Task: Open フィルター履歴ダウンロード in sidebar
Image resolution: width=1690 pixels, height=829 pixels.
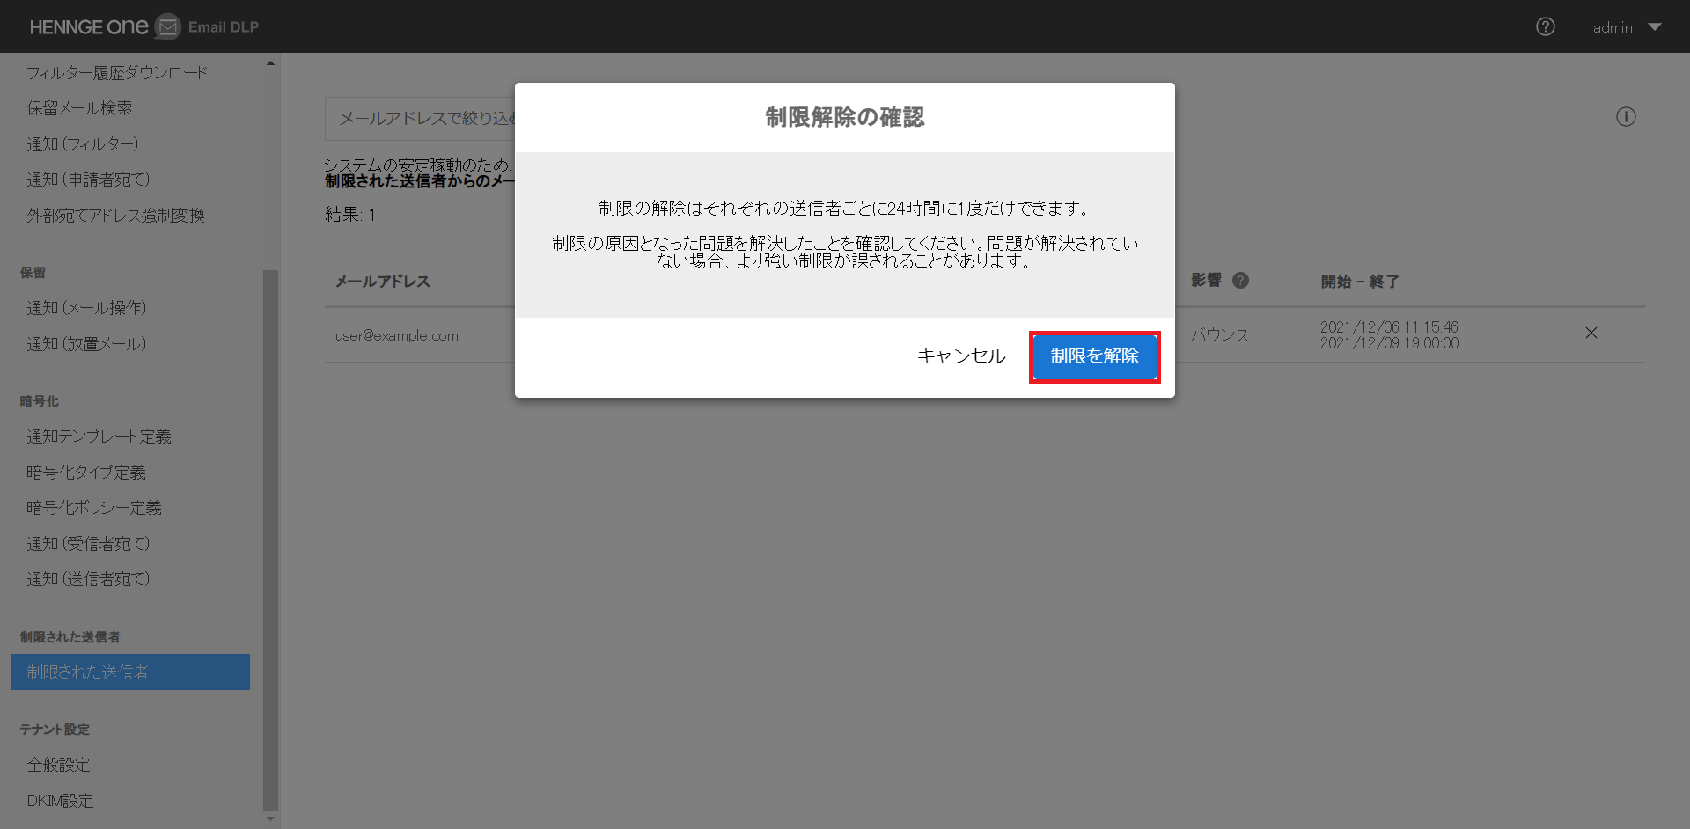Action: 117,72
